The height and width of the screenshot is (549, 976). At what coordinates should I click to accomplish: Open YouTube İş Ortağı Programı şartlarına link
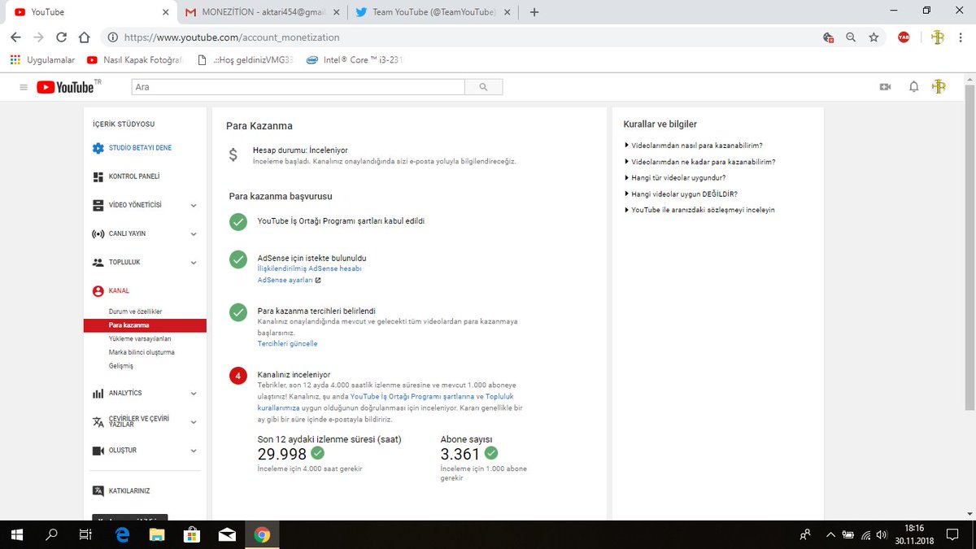[x=412, y=396]
